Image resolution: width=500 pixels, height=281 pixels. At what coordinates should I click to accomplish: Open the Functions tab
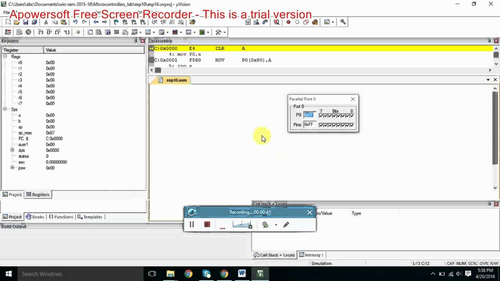[x=61, y=217]
